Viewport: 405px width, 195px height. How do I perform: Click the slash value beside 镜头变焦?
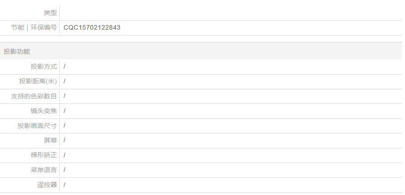click(x=65, y=111)
